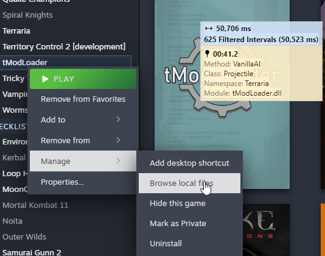The width and height of the screenshot is (325, 256).
Task: Click Module: tModLoader.dll in tooltip
Action: 243,93
